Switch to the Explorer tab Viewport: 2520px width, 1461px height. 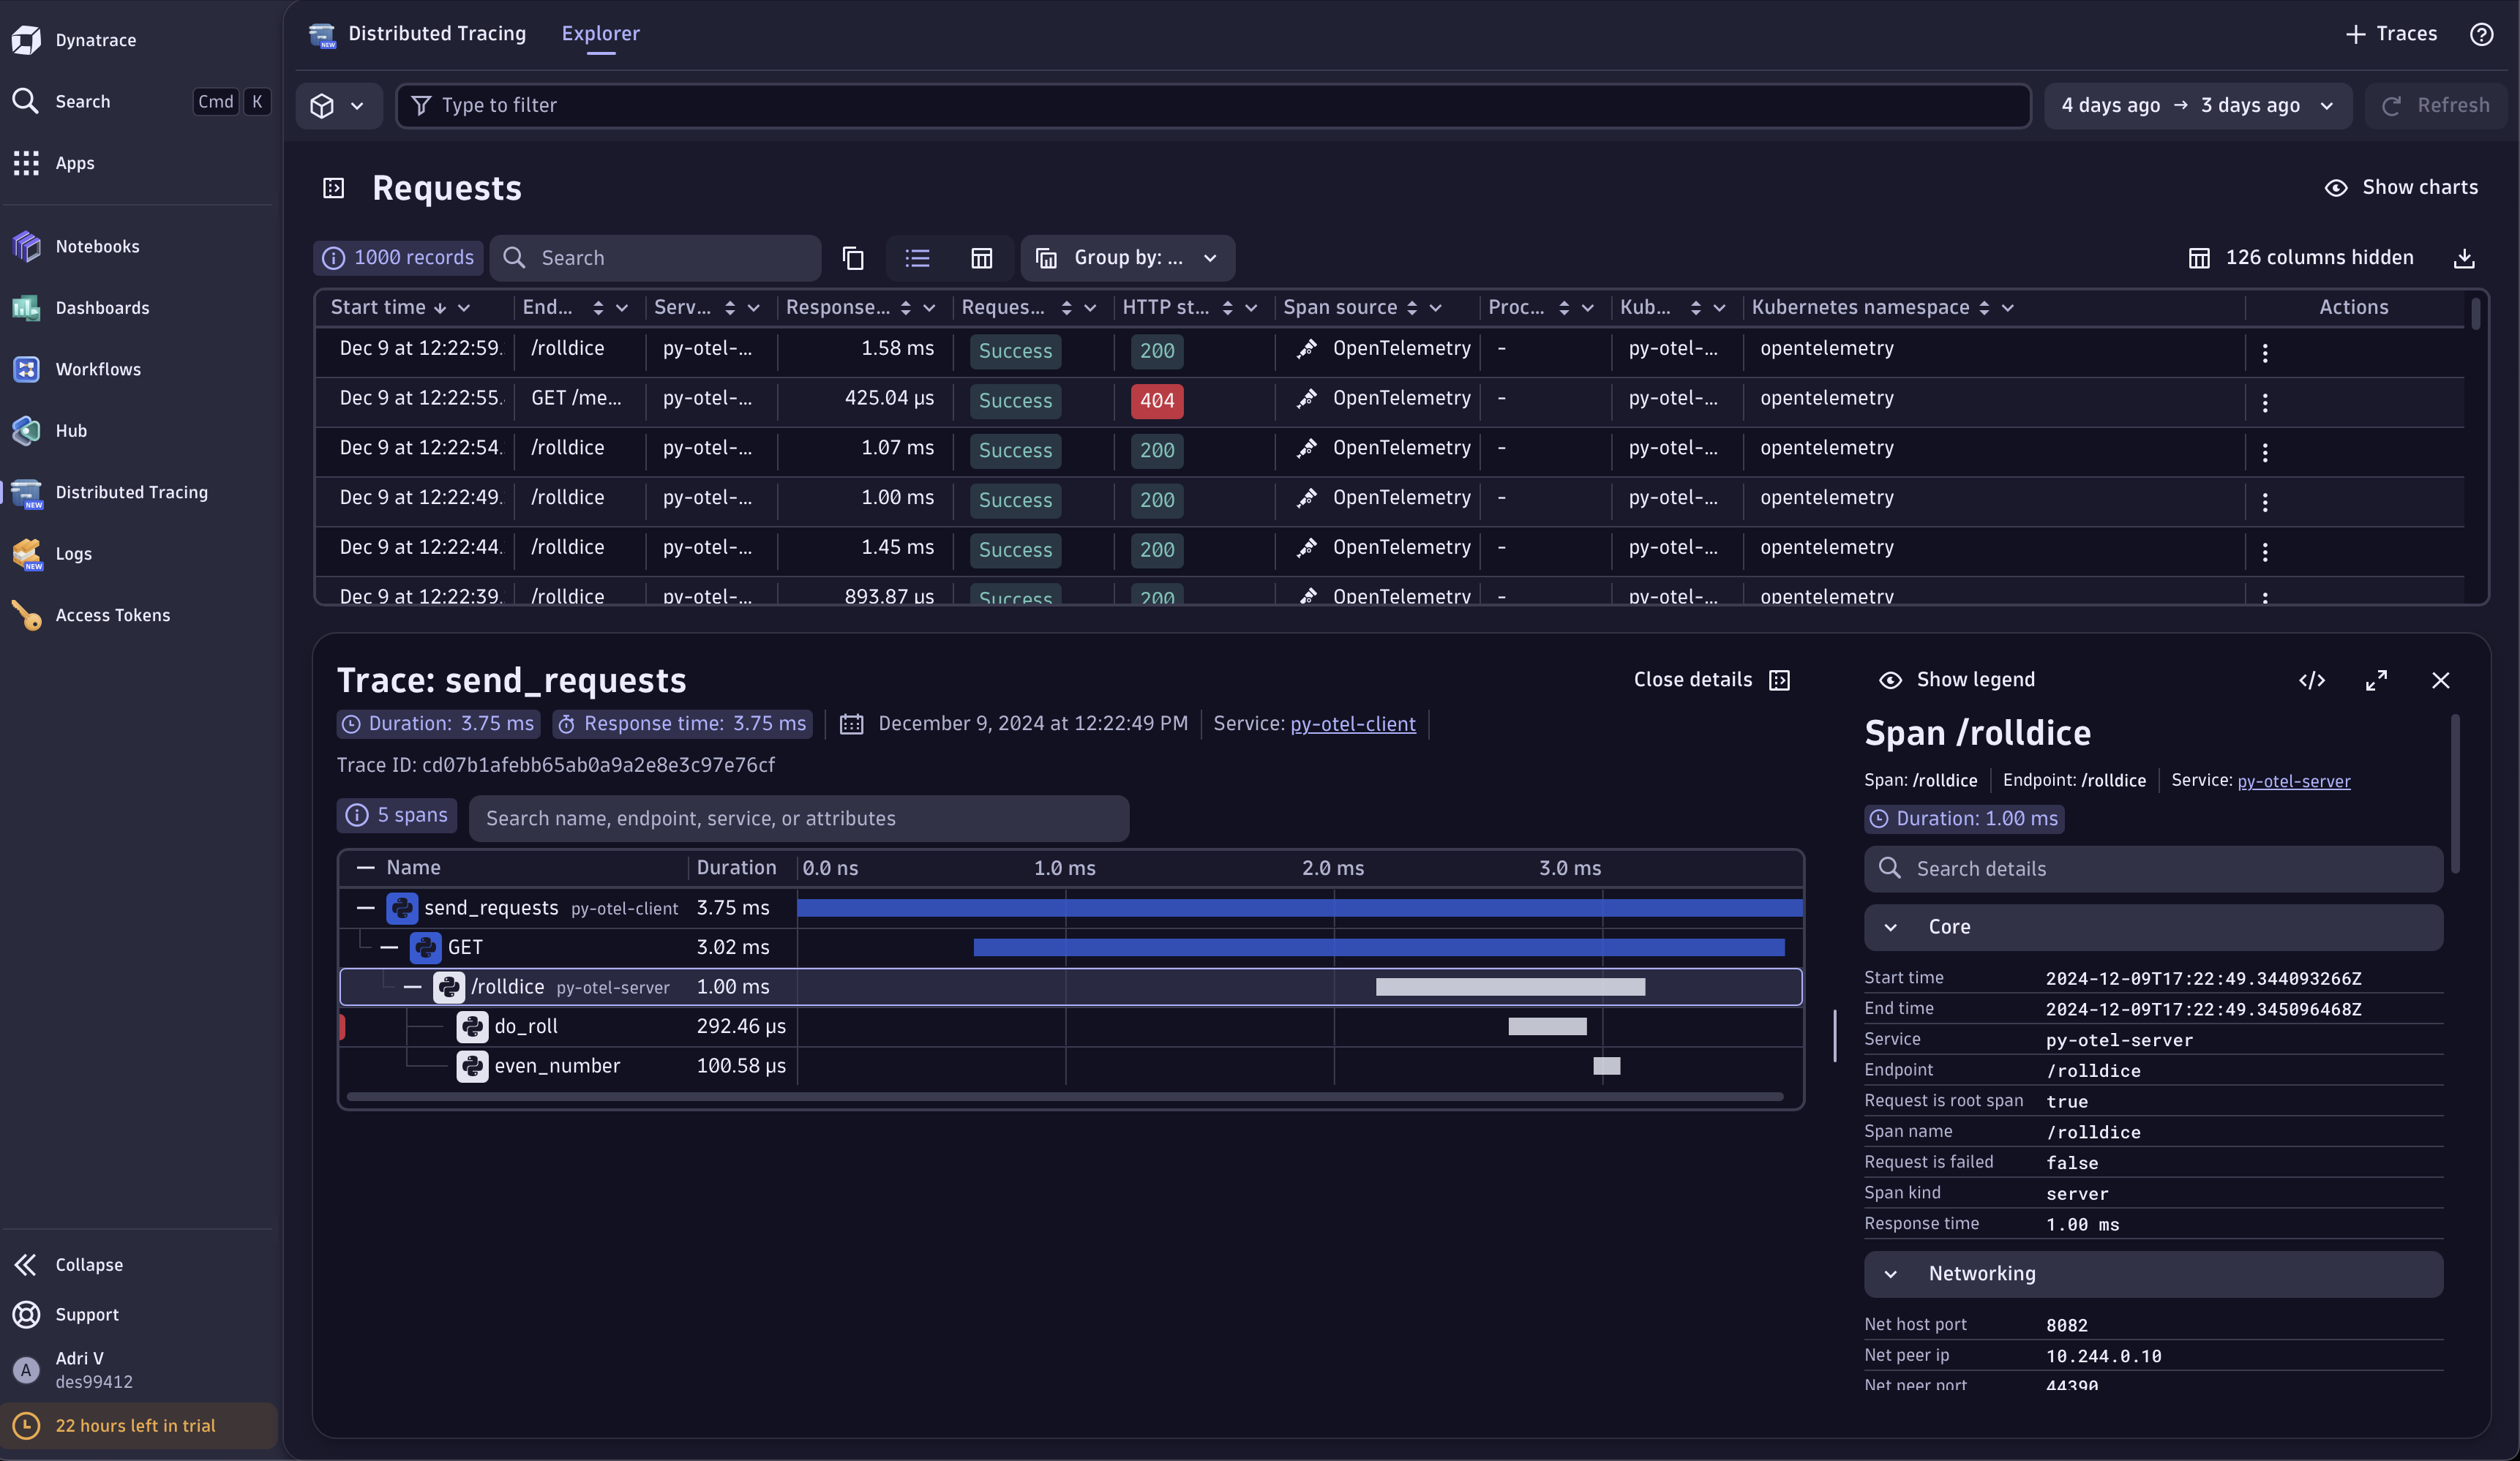pyautogui.click(x=599, y=33)
